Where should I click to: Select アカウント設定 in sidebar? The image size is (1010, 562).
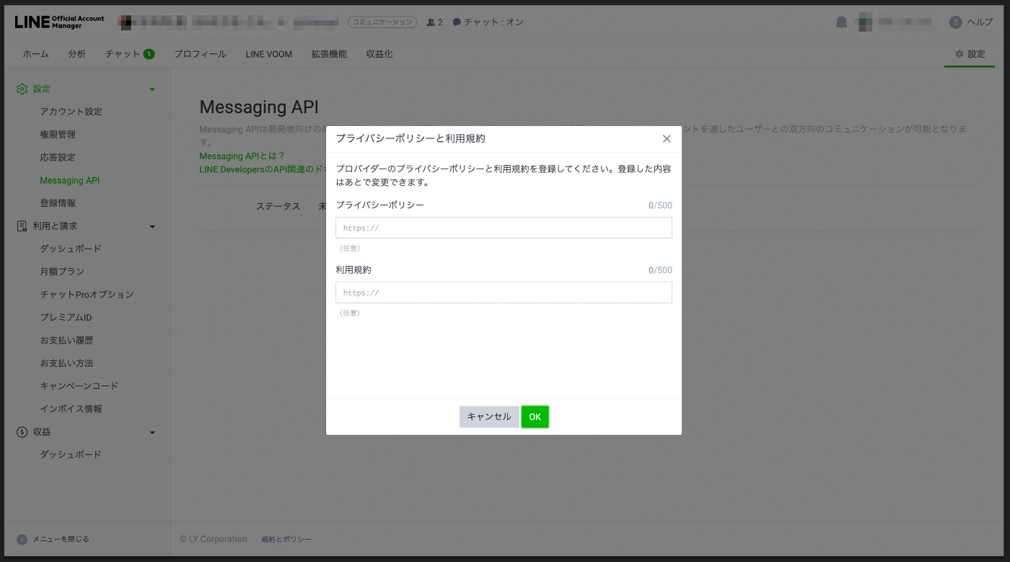click(71, 112)
